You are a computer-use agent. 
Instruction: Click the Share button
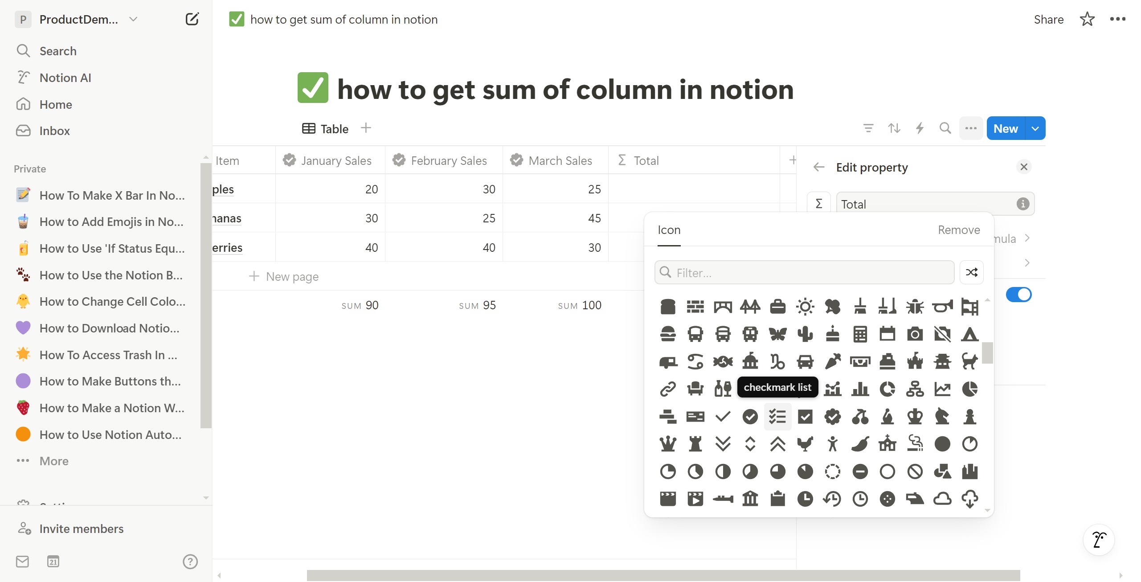1048,19
